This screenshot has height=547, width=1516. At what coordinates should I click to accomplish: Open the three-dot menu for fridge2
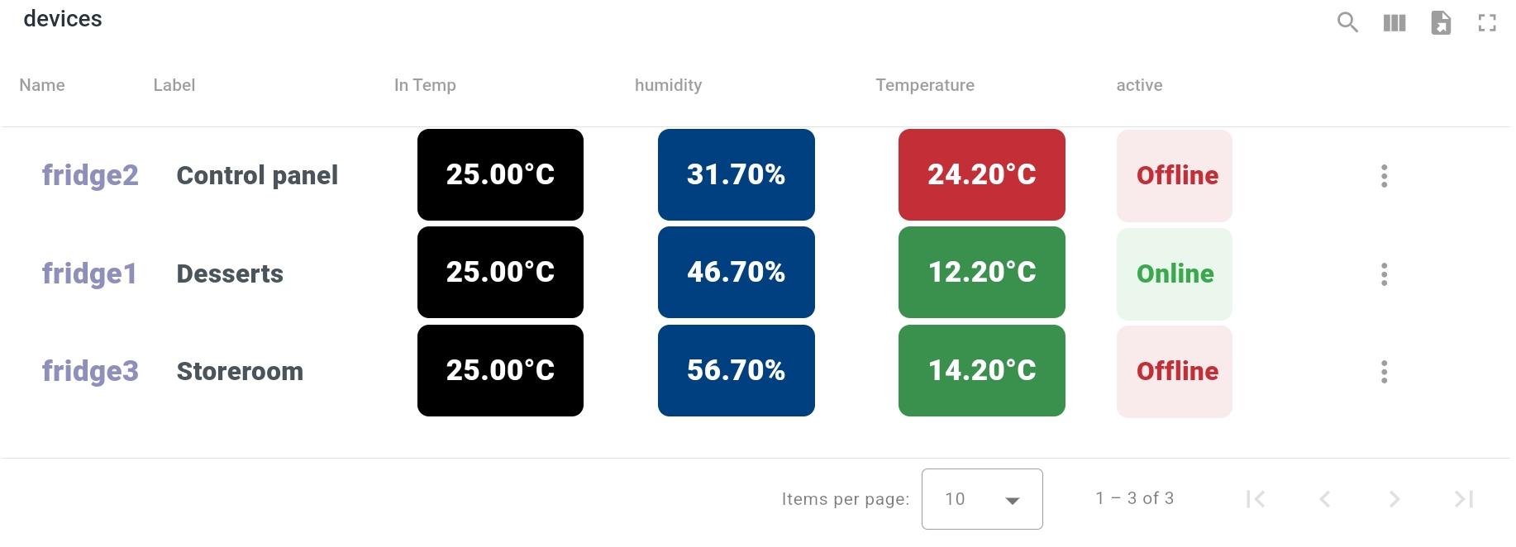click(x=1384, y=175)
